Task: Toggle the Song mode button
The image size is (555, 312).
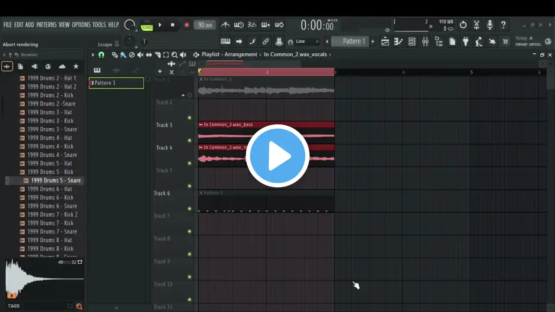Action: point(147,27)
